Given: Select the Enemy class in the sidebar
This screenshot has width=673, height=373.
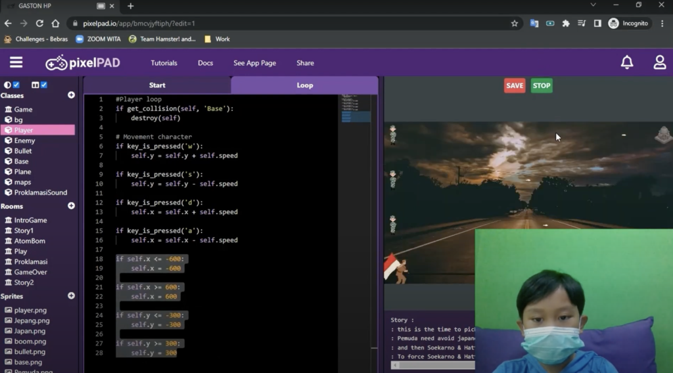Looking at the screenshot, I should pos(24,141).
